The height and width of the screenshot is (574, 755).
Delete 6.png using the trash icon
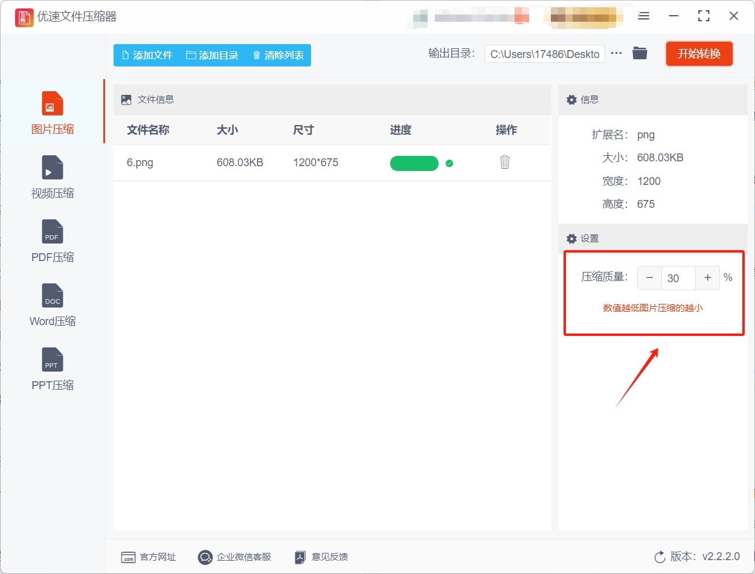[505, 163]
